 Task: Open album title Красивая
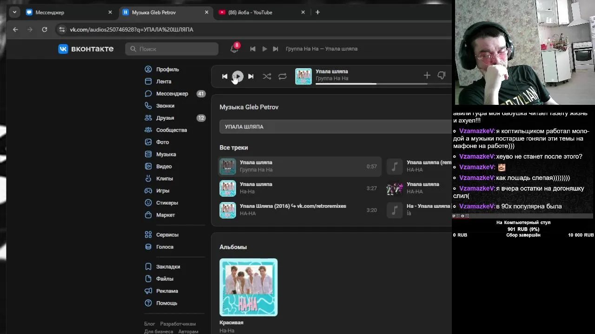click(x=231, y=322)
